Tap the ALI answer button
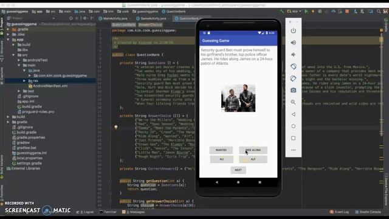Screen dimensions: 389x219 click(x=221, y=159)
